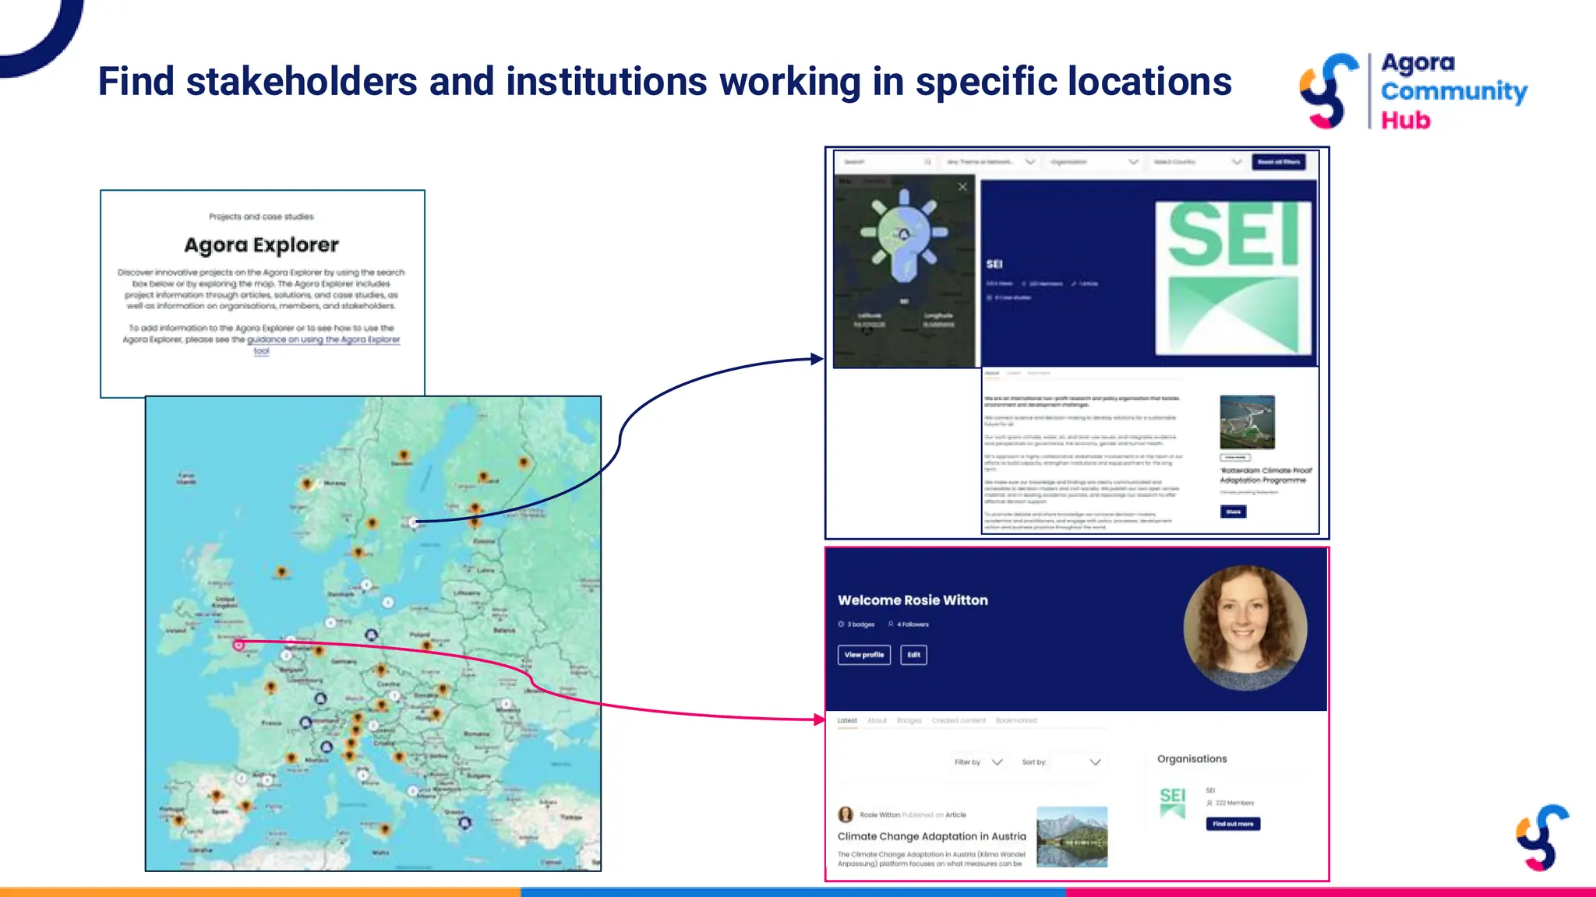The height and width of the screenshot is (897, 1596).
Task: Click Rosie Witton's small avatar on article post
Action: 846,814
